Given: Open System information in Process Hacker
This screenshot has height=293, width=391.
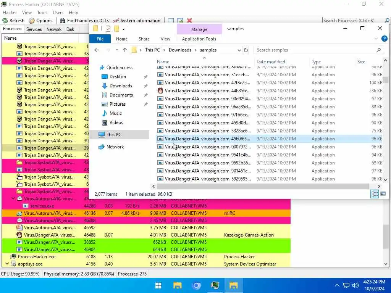Looking at the screenshot, I should click(137, 21).
